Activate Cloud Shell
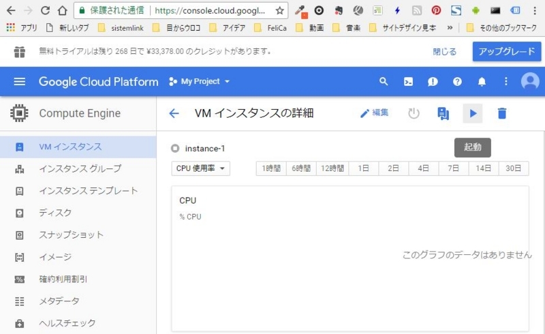Image resolution: width=545 pixels, height=334 pixels. click(x=408, y=82)
